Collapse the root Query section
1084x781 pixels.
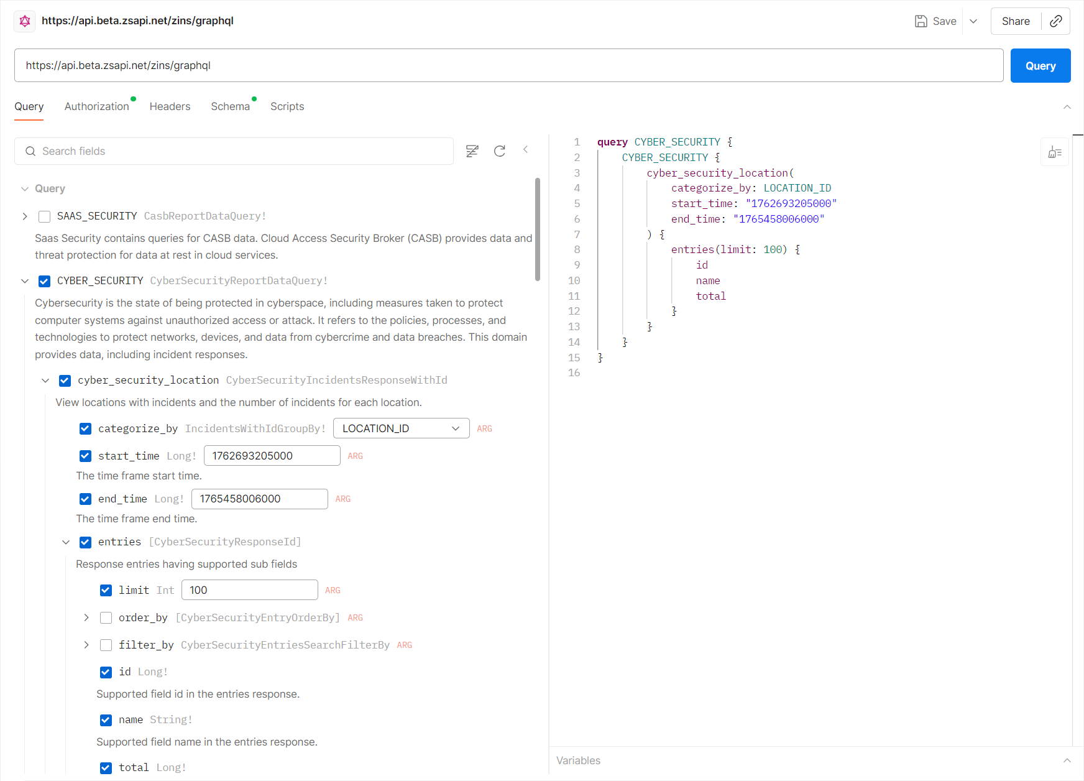25,189
